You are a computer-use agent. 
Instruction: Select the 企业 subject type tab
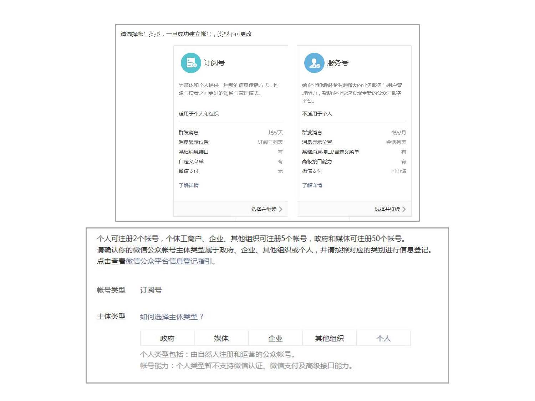click(275, 338)
